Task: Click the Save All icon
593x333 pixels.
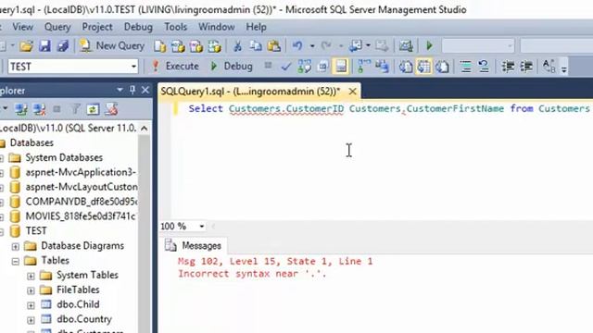Action: pos(62,46)
